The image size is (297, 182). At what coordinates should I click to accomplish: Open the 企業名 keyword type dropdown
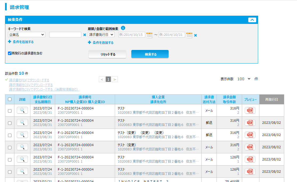(x=27, y=35)
